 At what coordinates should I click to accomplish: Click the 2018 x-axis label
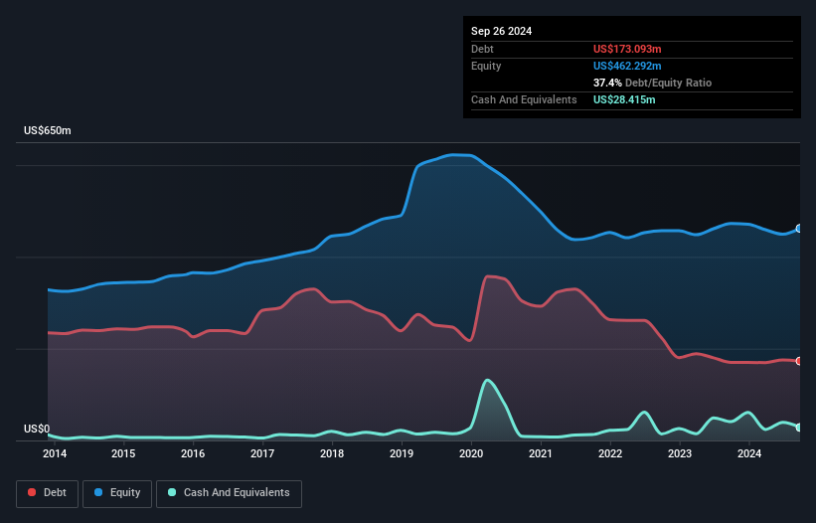(x=332, y=453)
